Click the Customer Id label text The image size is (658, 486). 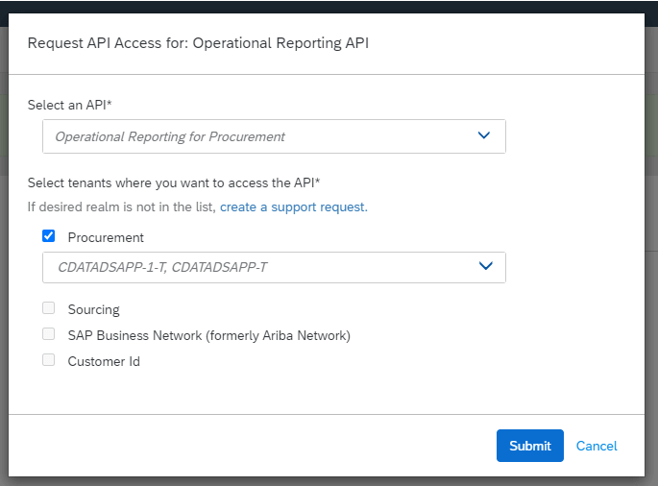(x=104, y=361)
